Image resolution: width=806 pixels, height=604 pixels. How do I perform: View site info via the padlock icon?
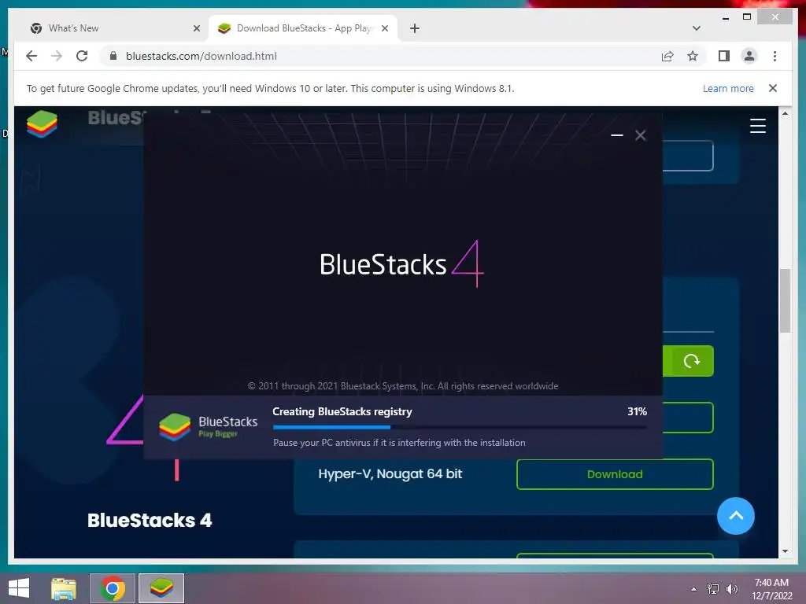point(113,56)
